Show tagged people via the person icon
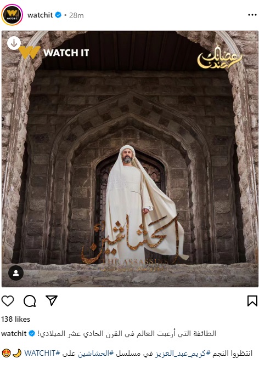259x370 pixels. [x=16, y=273]
